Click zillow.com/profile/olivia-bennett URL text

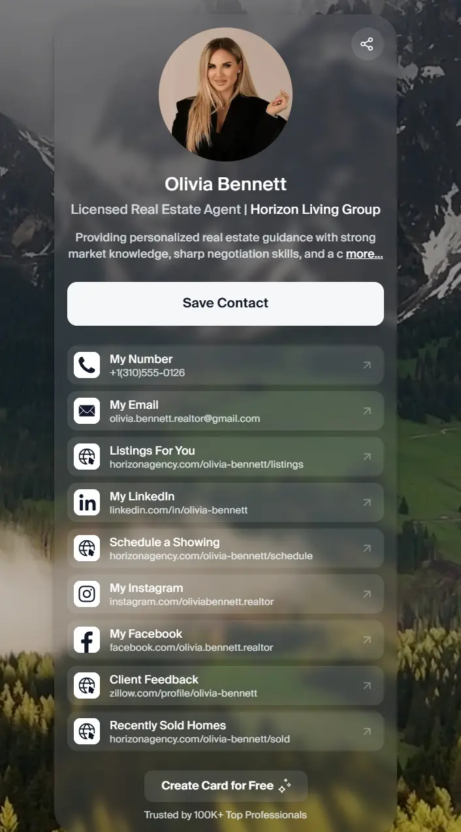(x=183, y=693)
